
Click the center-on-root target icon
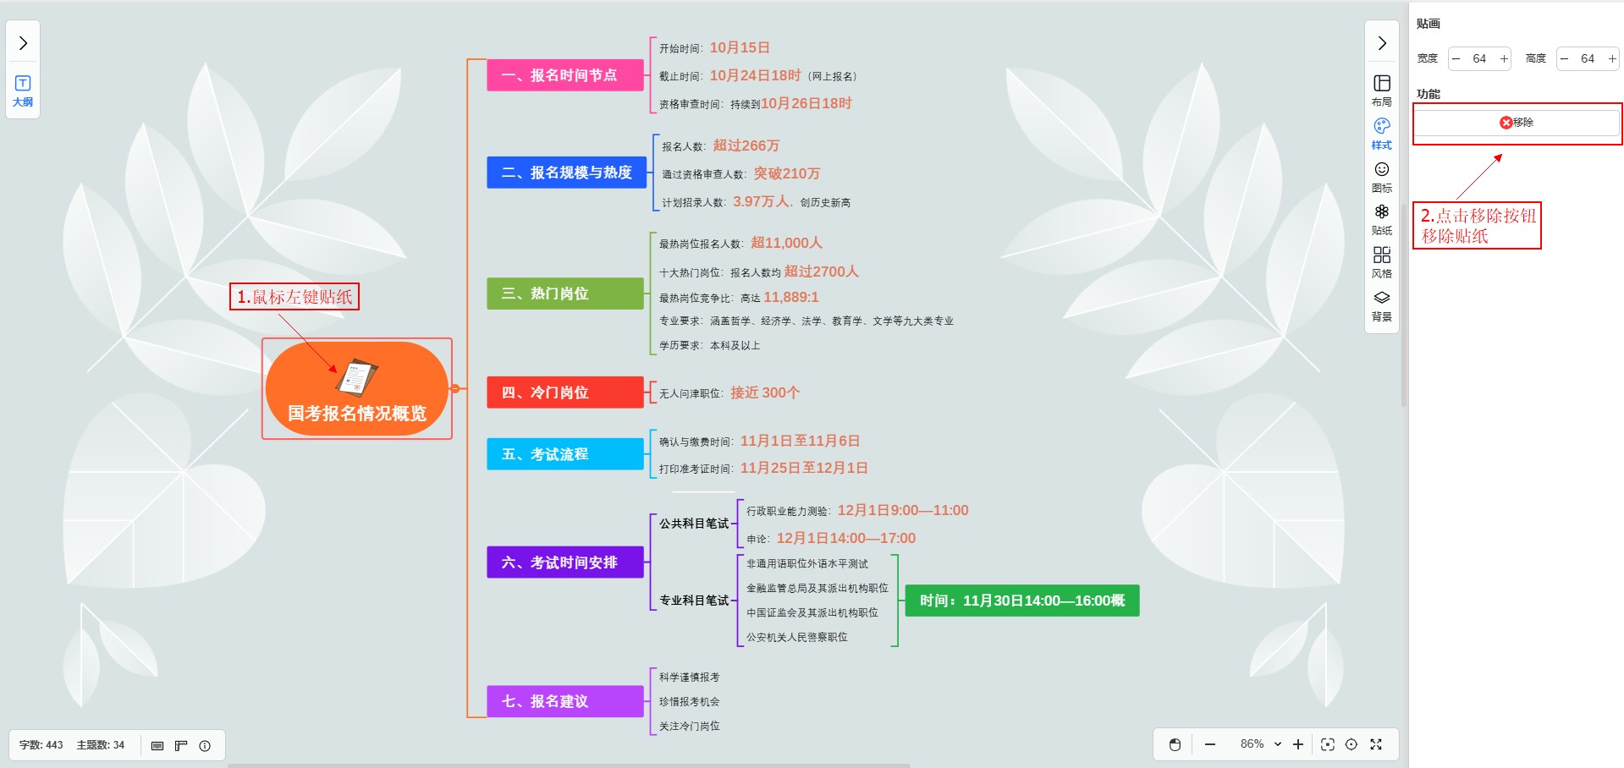click(x=1351, y=744)
